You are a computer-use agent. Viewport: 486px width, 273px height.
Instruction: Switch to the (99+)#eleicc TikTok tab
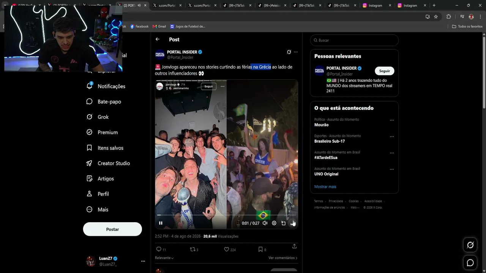(x=272, y=5)
